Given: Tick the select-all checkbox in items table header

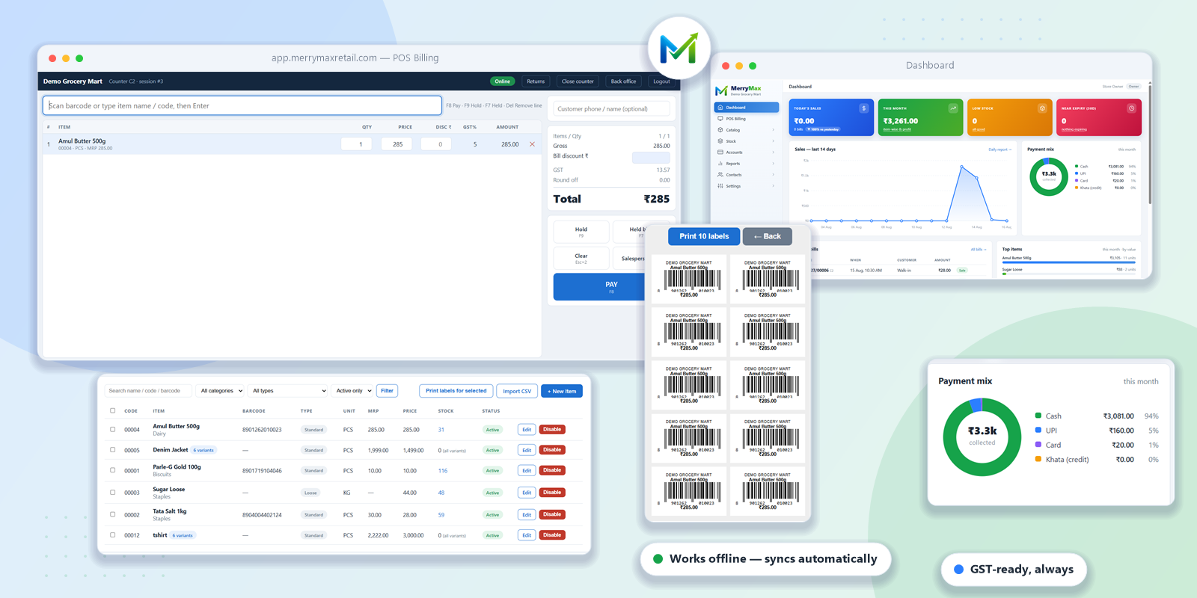Looking at the screenshot, I should pyautogui.click(x=113, y=410).
